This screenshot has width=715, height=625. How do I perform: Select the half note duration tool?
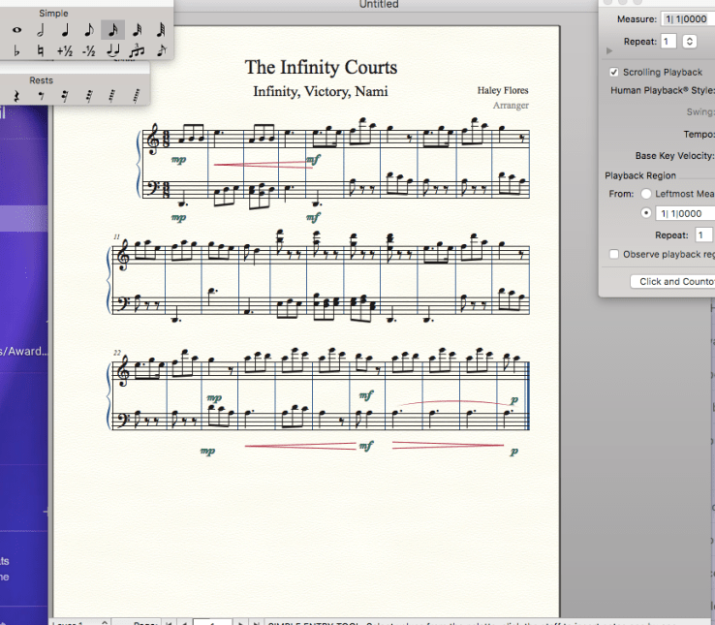pos(41,30)
